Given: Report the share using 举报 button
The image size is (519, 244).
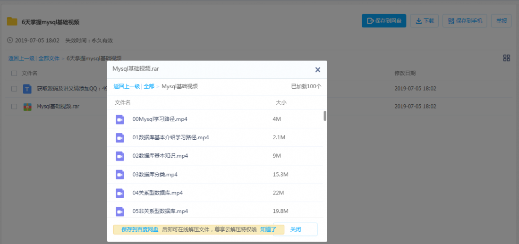Looking at the screenshot, I should pos(501,21).
